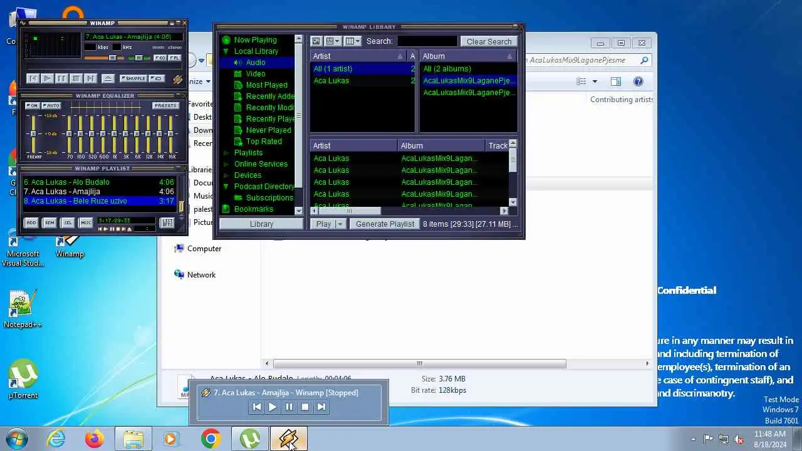Click the Track column header
The image size is (802, 451).
pos(498,146)
